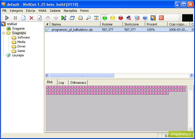Open the Software folder
Viewport: 195px width, 139px height.
[23, 37]
